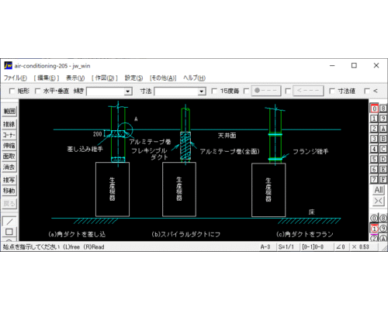This screenshot has width=388, height=310.
Task: Activate the コーナー corner tool
Action: (x=9, y=135)
